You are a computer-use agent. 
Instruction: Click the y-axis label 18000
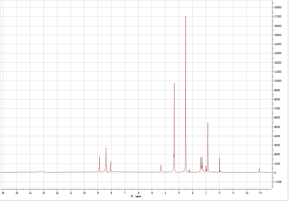pyautogui.click(x=278, y=8)
